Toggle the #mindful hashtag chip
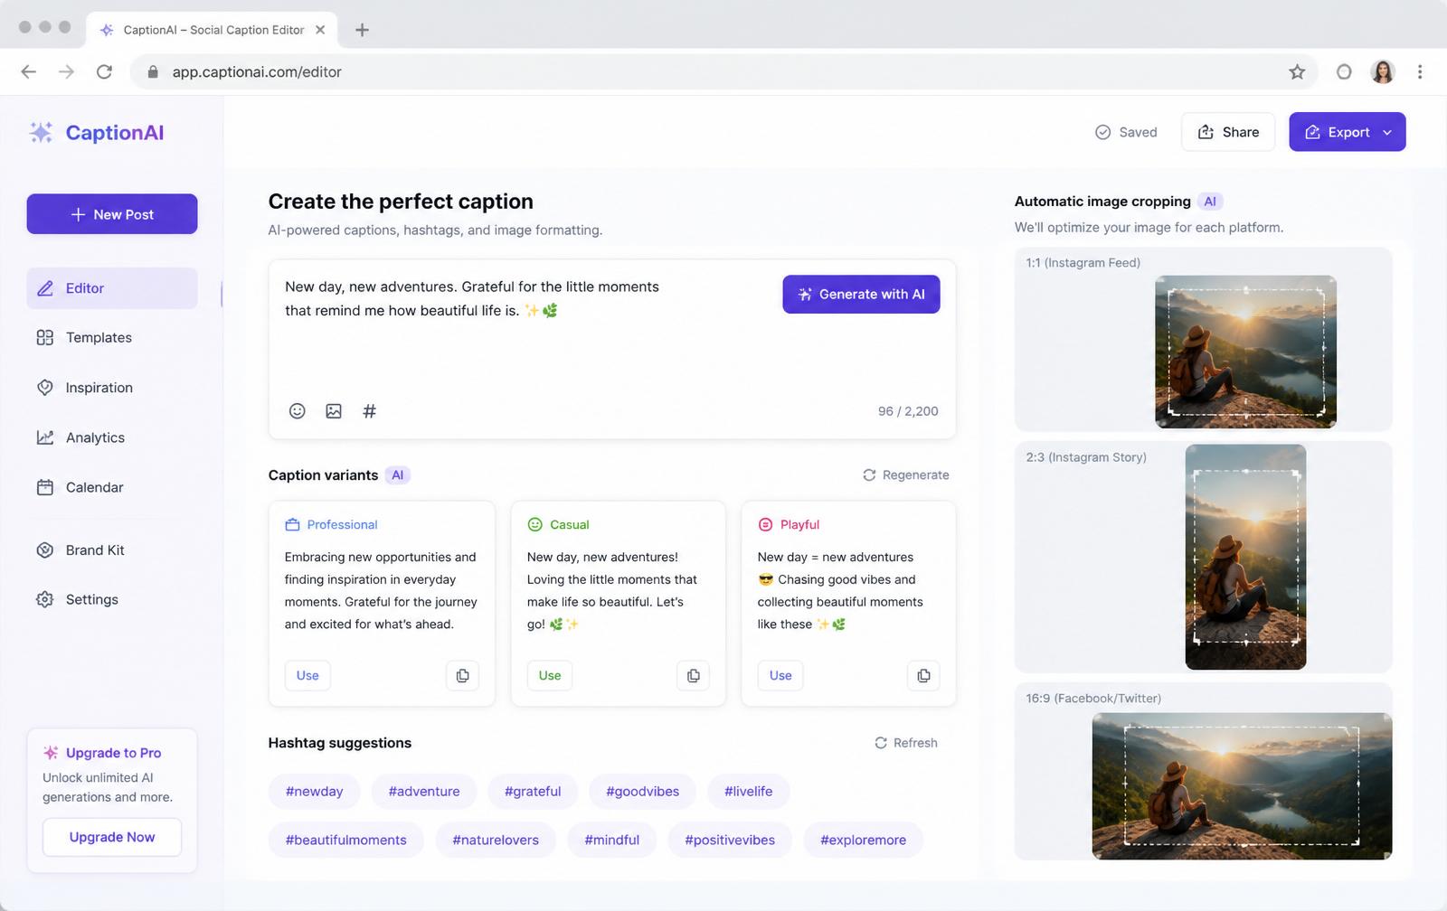 pos(611,841)
